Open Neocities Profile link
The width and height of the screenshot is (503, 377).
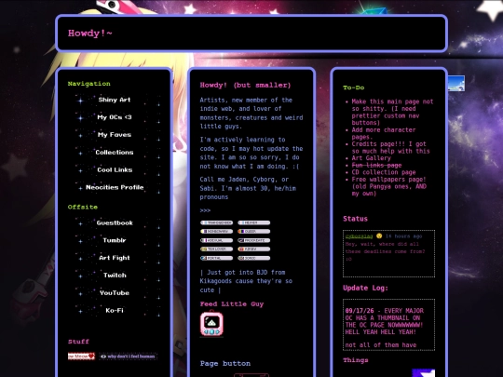coord(115,187)
